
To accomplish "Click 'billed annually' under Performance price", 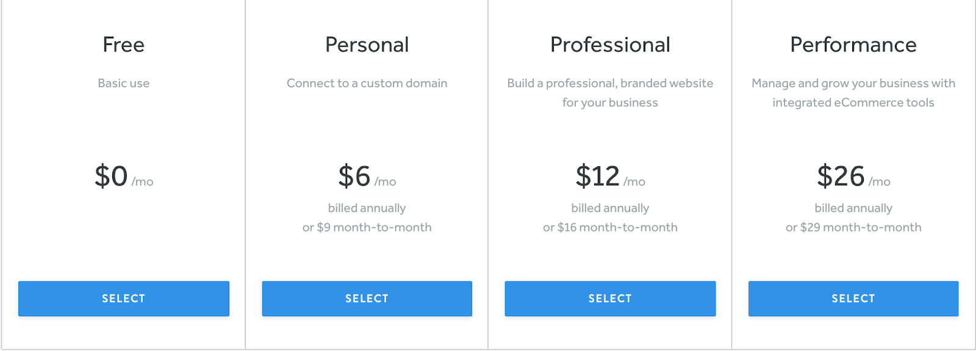I will 853,208.
